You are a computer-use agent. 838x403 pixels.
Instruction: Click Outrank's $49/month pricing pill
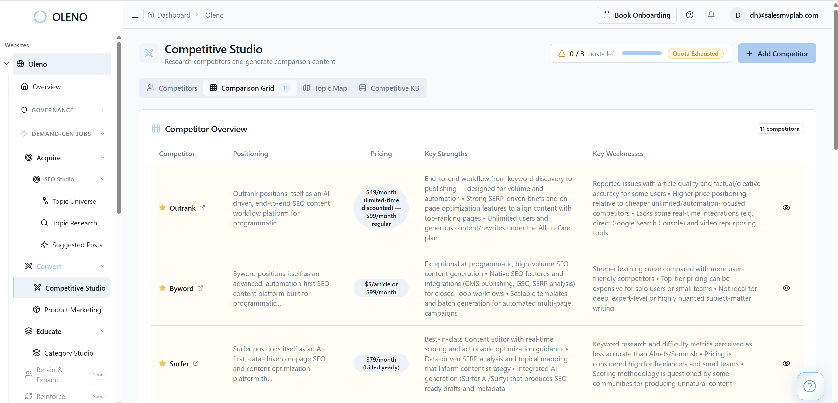(x=381, y=208)
